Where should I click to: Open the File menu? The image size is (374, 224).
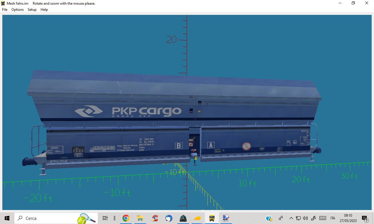point(5,10)
